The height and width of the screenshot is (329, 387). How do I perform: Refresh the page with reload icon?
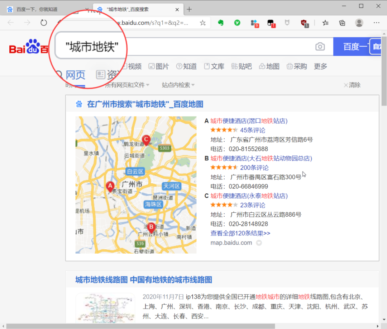coord(44,23)
